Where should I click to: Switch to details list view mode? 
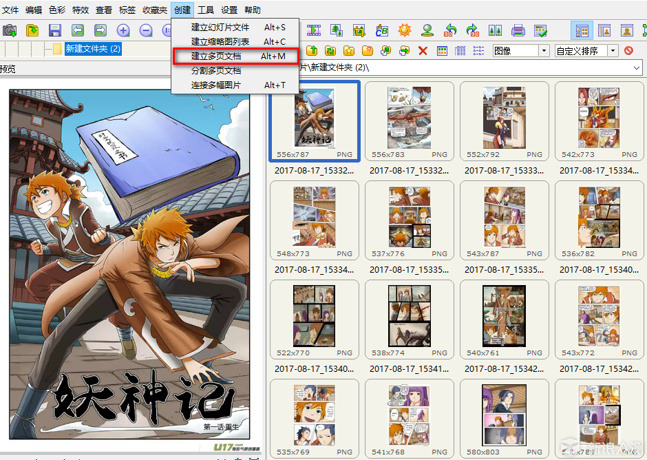(460, 51)
